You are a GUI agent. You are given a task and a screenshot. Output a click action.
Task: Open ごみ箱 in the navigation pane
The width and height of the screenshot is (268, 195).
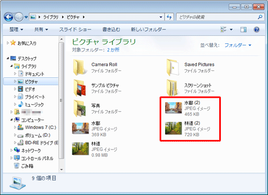[x=27, y=166]
